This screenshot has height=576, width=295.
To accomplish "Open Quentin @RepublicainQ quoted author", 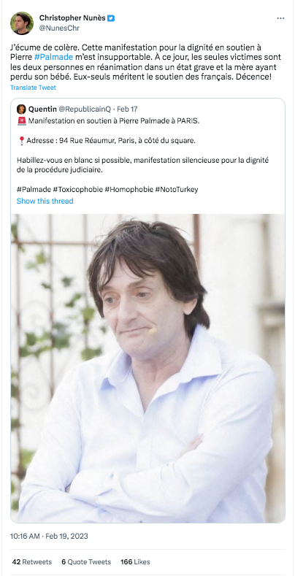I will [69, 109].
